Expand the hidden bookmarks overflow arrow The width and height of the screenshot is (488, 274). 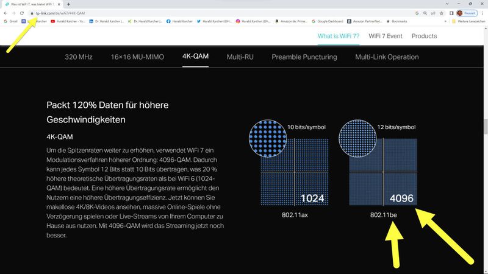445,21
